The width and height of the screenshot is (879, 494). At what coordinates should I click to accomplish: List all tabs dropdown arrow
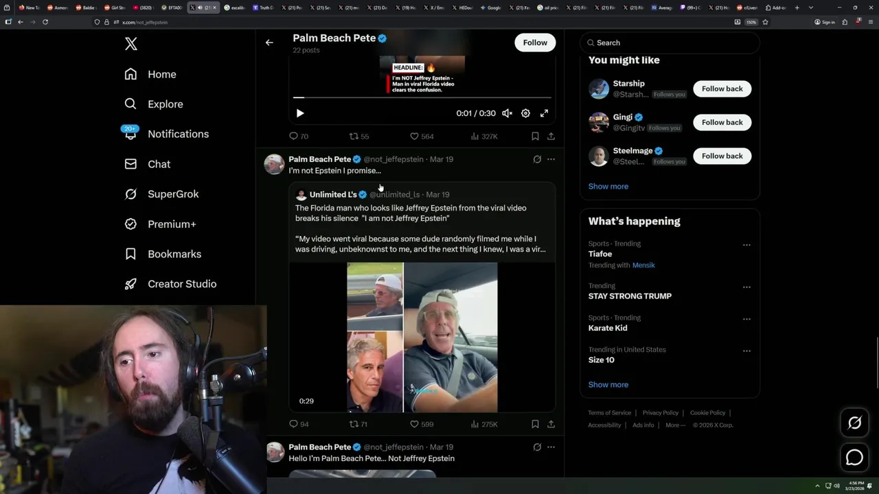point(811,8)
